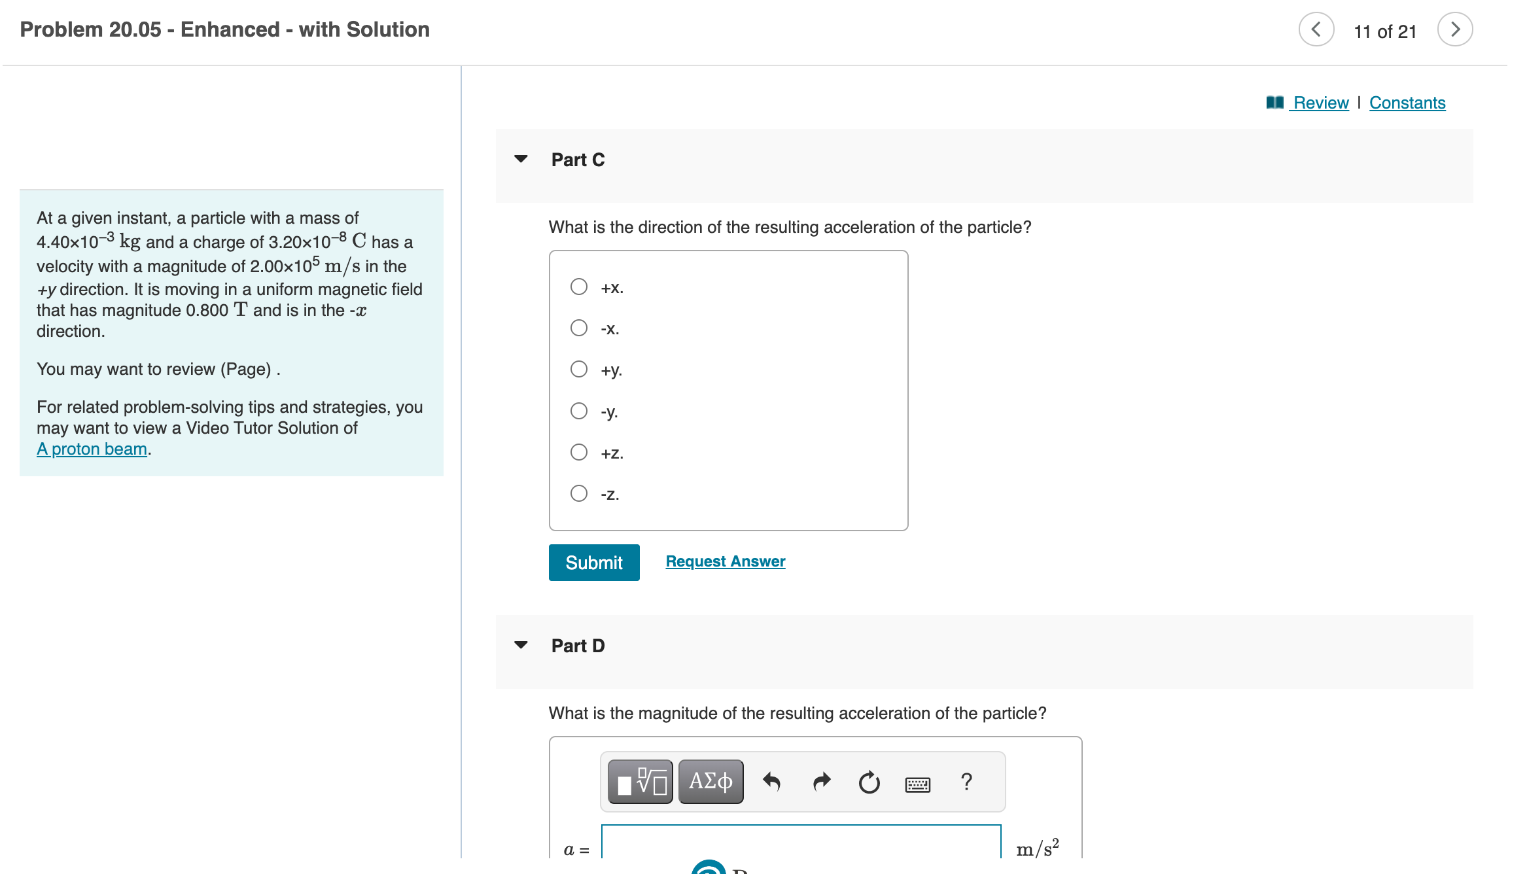Collapse the Part D section
This screenshot has width=1527, height=874.
tap(520, 645)
